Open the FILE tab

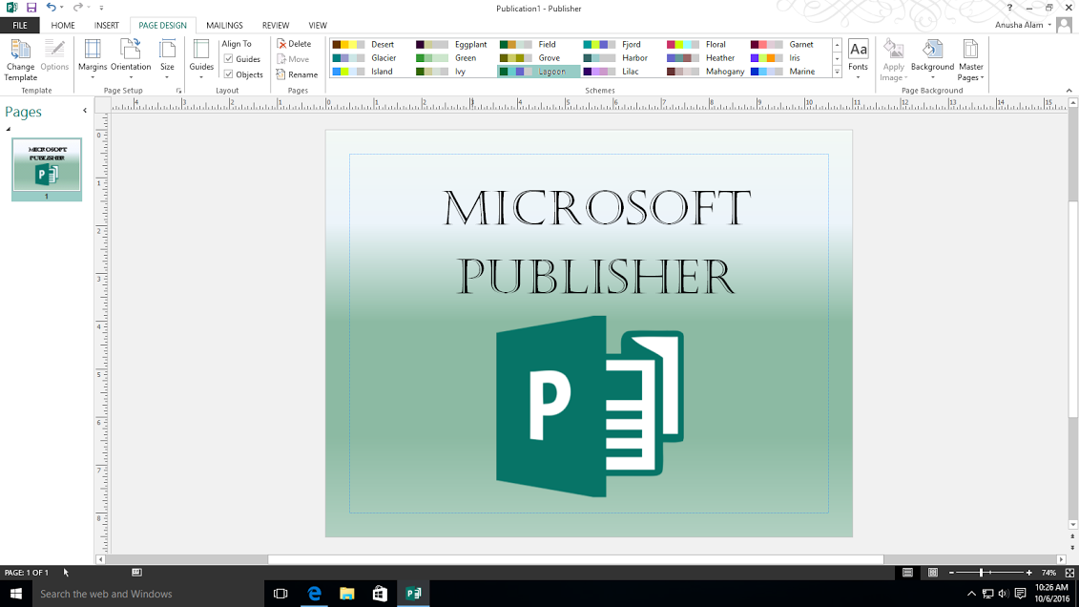click(20, 26)
